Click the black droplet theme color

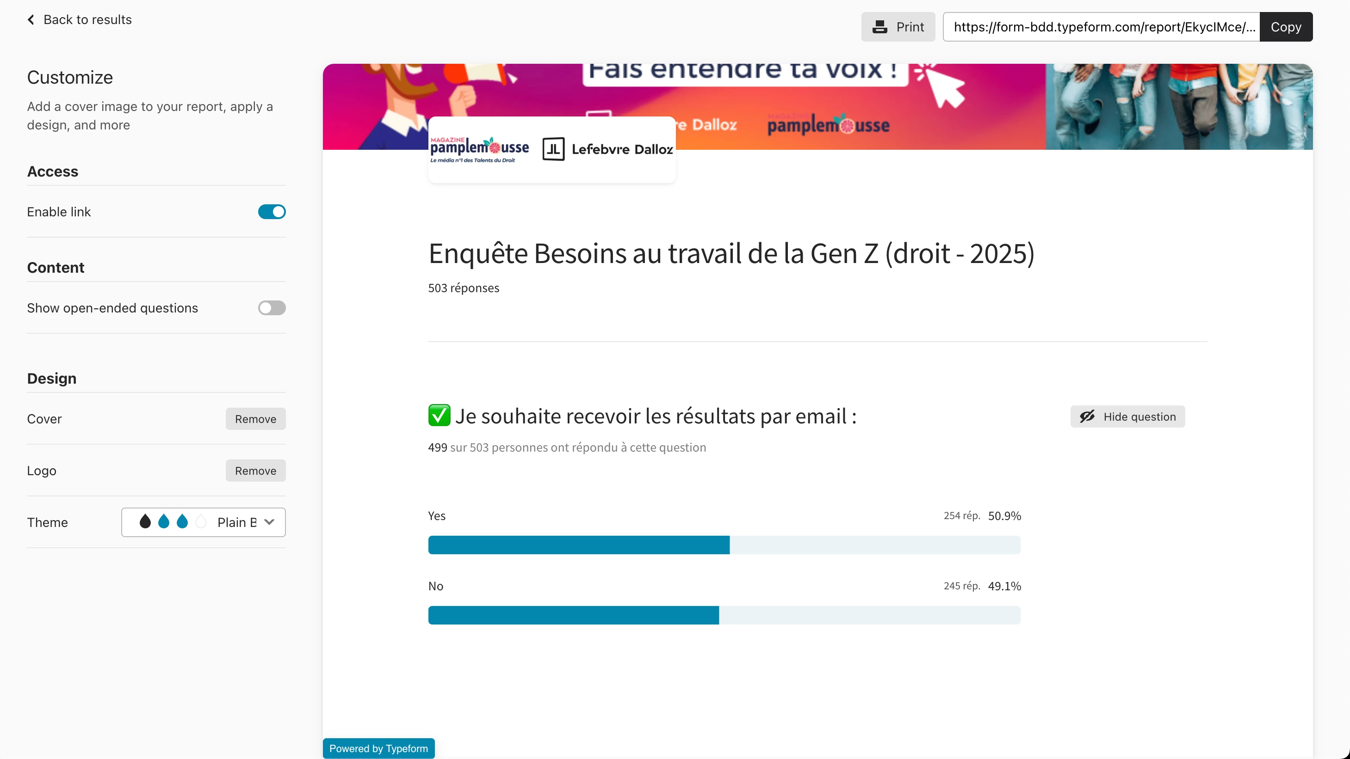click(145, 522)
